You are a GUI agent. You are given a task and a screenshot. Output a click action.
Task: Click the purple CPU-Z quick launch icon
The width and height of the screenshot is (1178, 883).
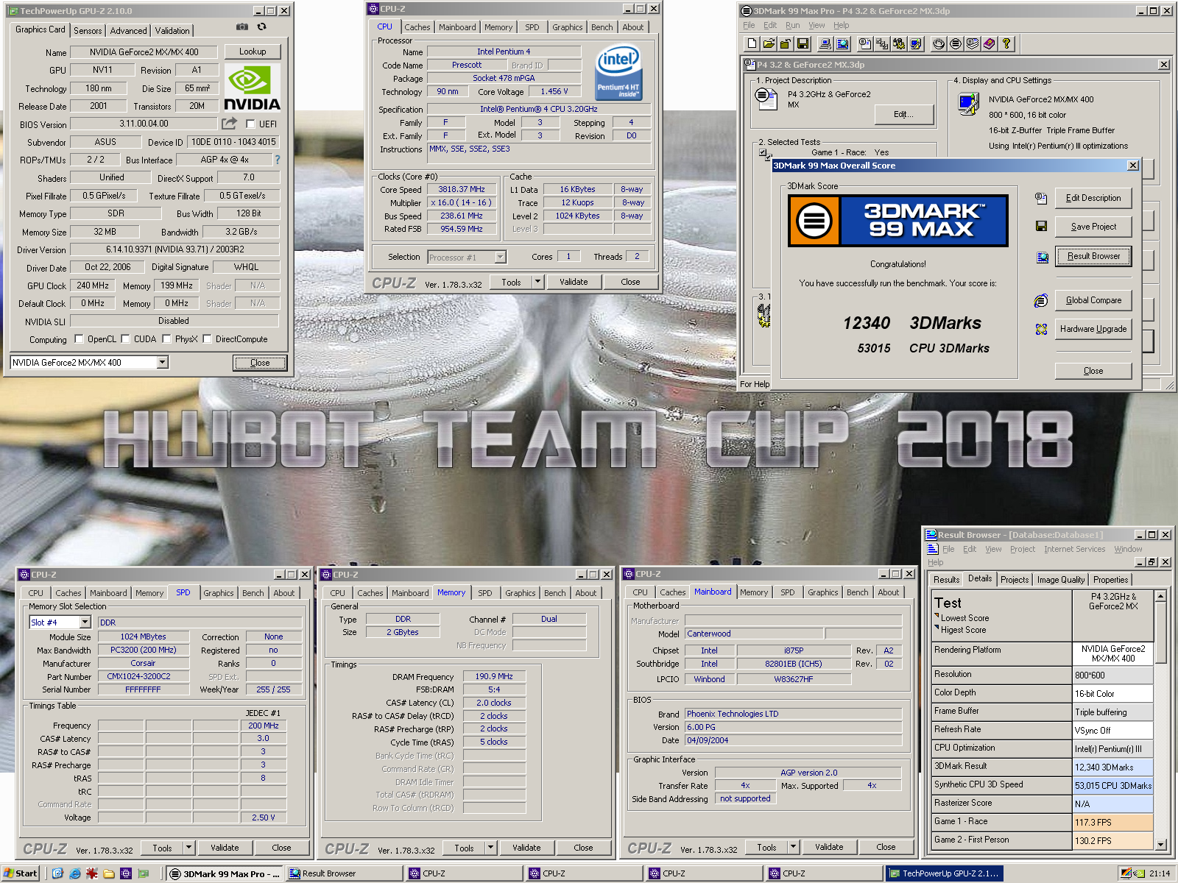click(x=126, y=873)
